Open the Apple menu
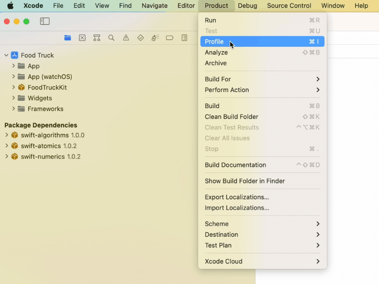 10,5
